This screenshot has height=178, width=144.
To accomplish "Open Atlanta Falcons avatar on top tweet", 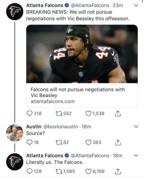I will (x=15, y=12).
